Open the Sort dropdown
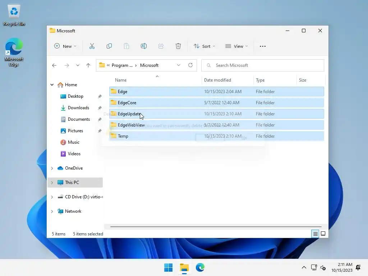 coord(204,46)
